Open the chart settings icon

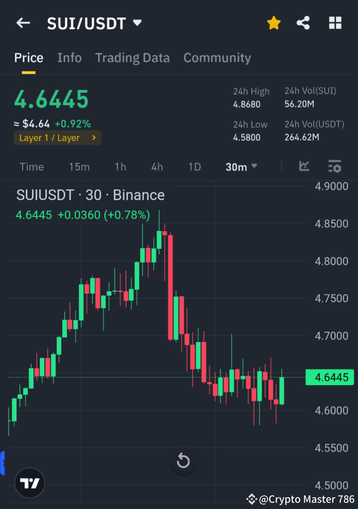click(x=334, y=166)
